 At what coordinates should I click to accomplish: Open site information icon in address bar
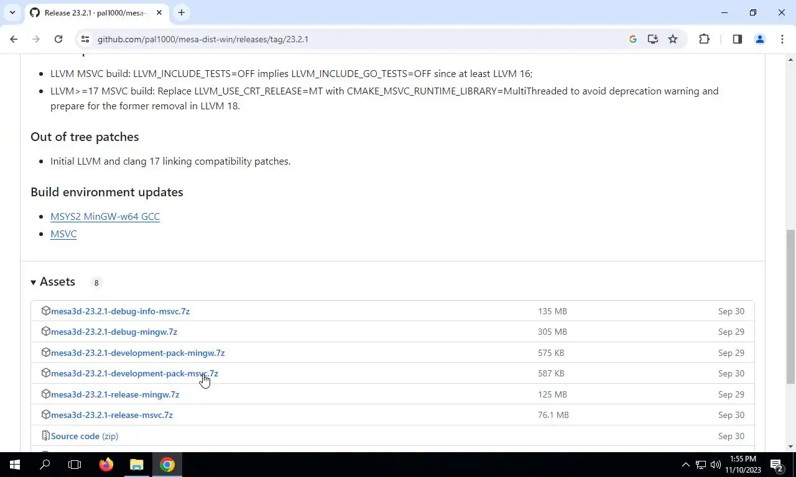coord(85,39)
